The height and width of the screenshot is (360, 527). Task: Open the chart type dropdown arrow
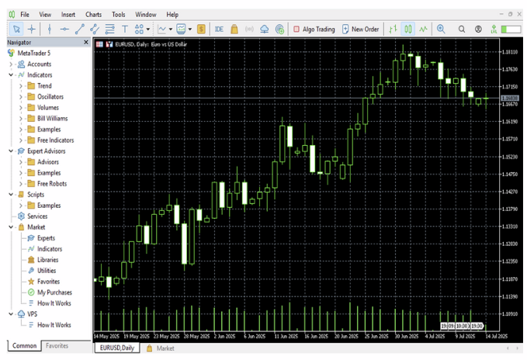point(171,29)
